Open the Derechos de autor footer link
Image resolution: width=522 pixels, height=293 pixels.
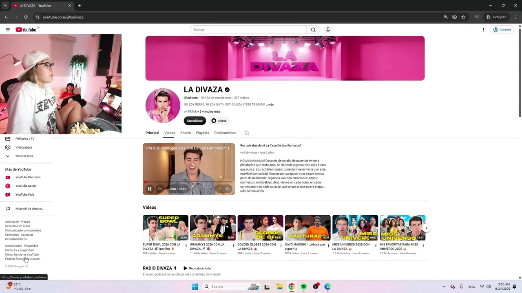click(x=18, y=226)
